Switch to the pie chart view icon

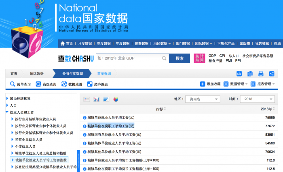pos(116,99)
